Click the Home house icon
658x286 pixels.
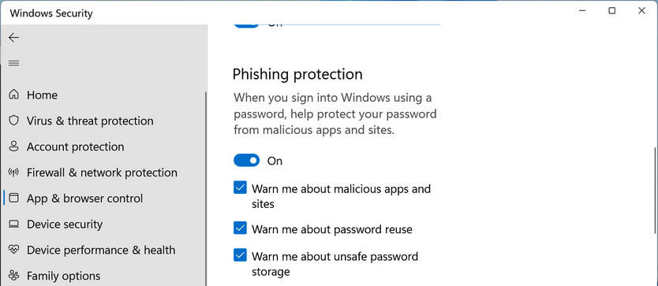[x=14, y=95]
